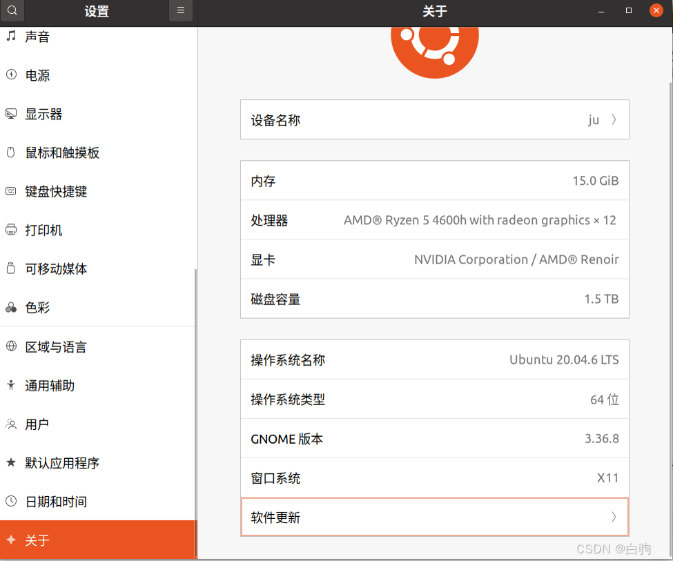Close the Settings window
This screenshot has height=561, width=673.
click(x=656, y=10)
